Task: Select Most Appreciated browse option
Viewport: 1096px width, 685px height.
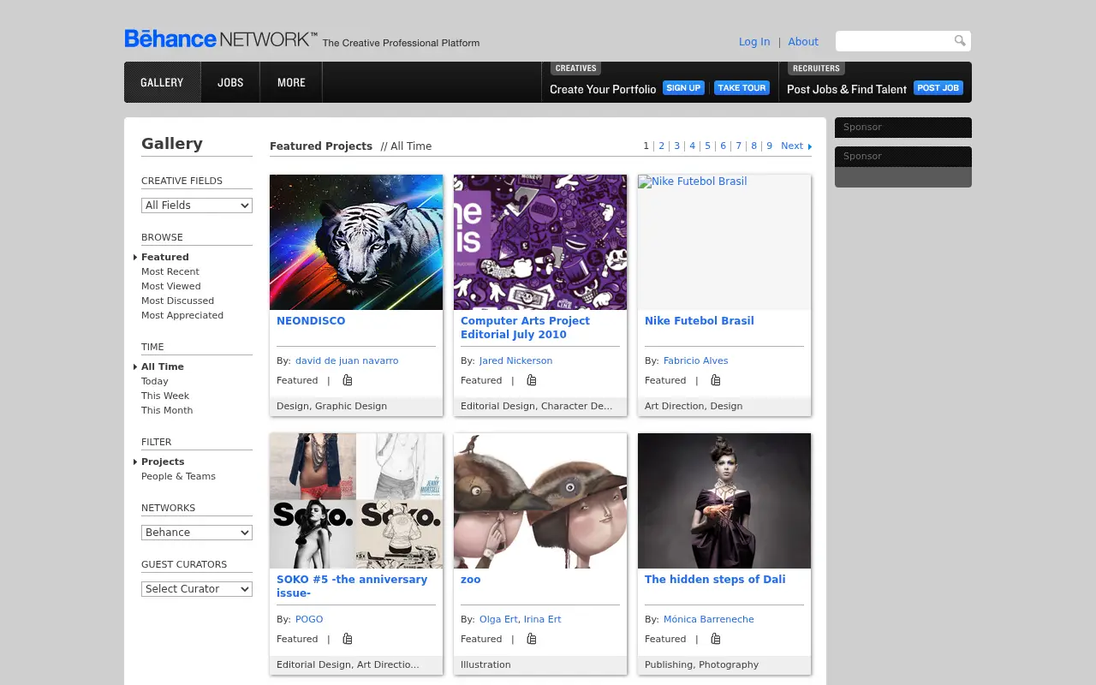Action: [182, 315]
